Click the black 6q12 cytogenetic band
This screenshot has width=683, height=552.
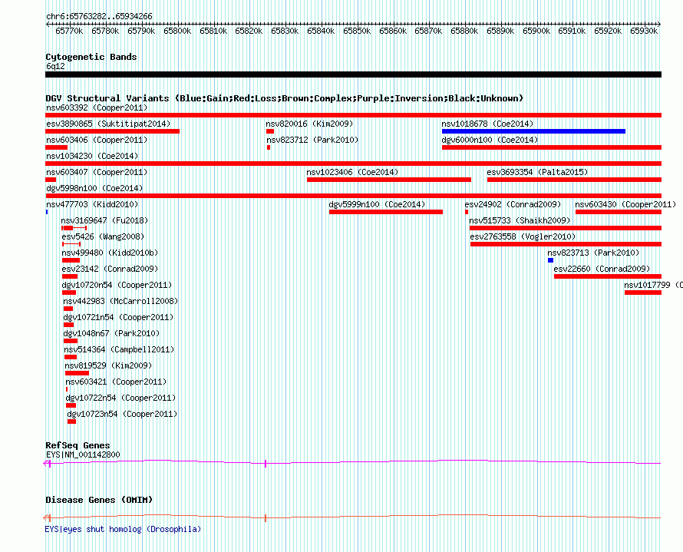click(353, 74)
